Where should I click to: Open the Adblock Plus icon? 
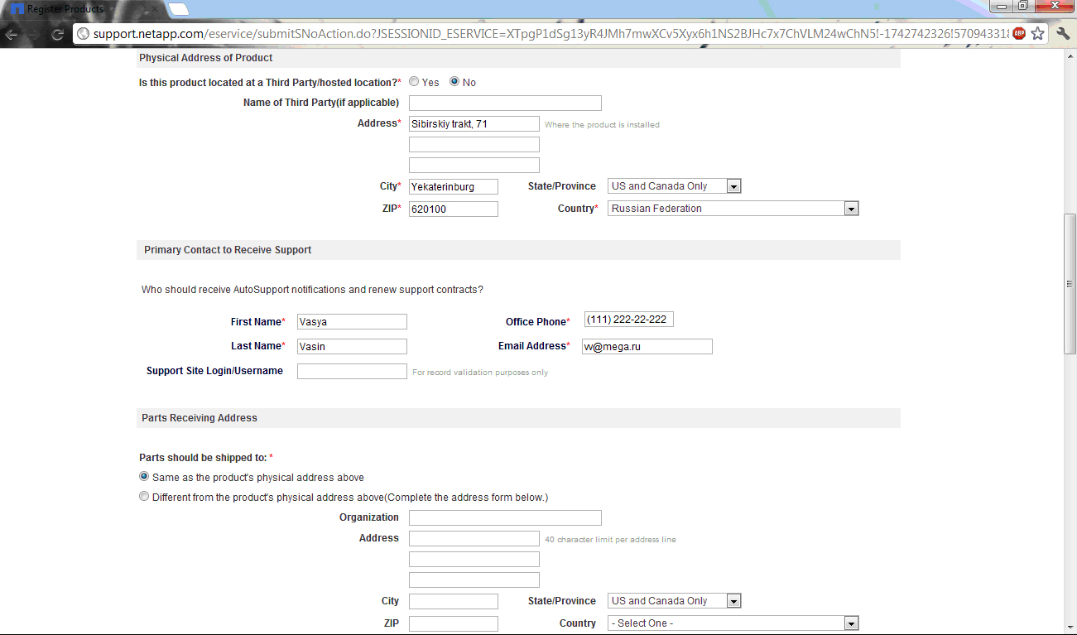tap(1019, 34)
